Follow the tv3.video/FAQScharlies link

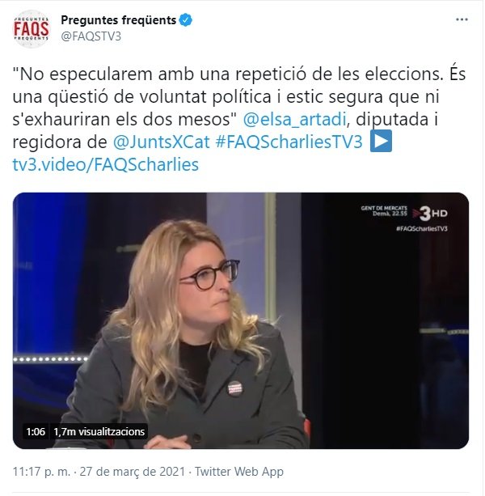click(x=106, y=164)
